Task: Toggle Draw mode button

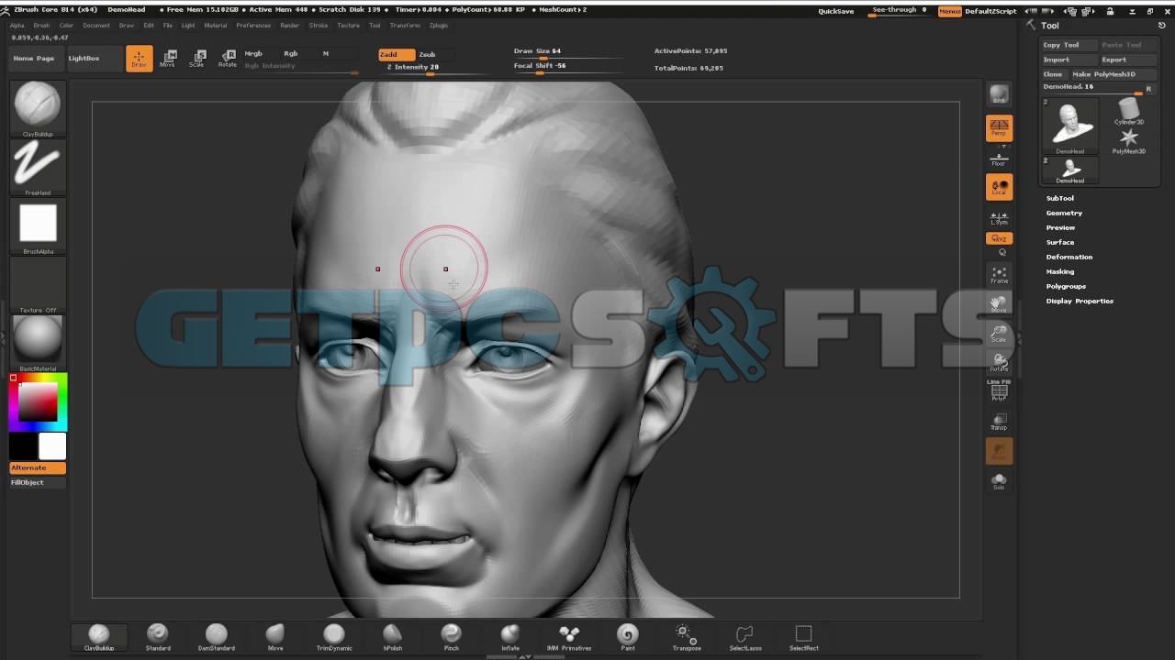Action: 139,58
